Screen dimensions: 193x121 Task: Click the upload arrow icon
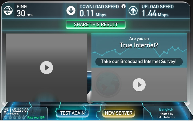[x=133, y=11]
